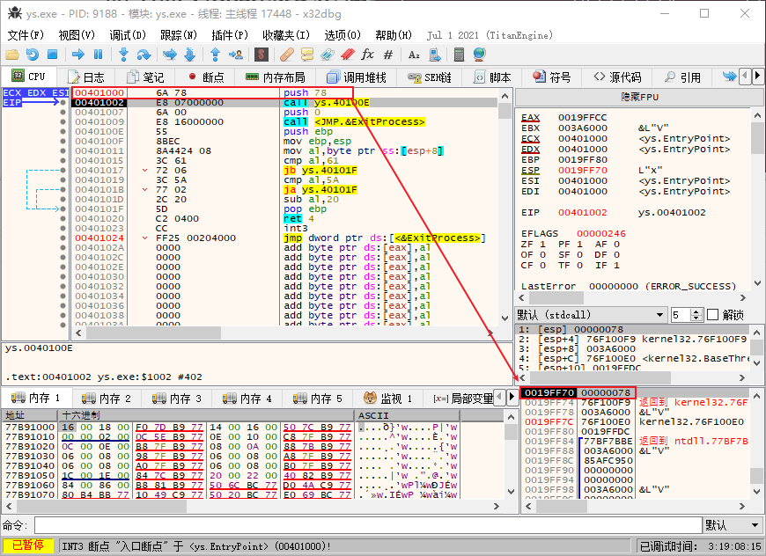This screenshot has height=556, width=766.
Task: Open the Patches bandage icon
Action: pyautogui.click(x=287, y=55)
